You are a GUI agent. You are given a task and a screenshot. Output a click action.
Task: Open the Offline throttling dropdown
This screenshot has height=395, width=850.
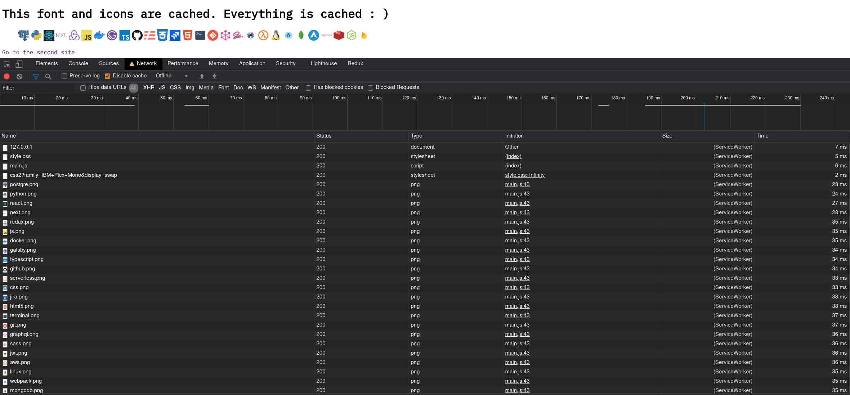tap(172, 76)
